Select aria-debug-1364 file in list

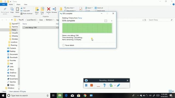point(31,27)
